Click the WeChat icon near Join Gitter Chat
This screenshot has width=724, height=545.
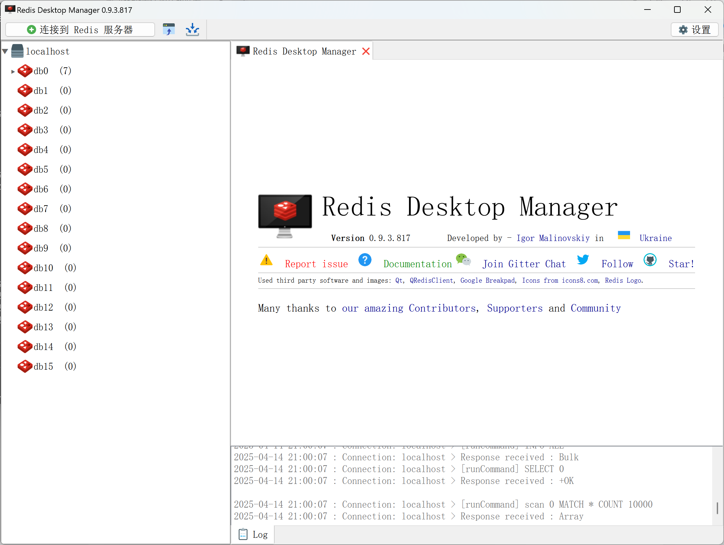[463, 260]
